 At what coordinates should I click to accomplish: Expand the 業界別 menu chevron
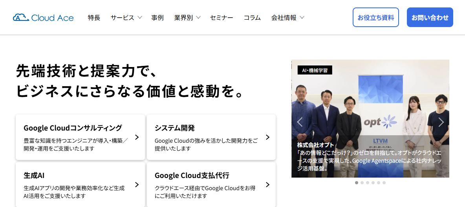coord(198,18)
